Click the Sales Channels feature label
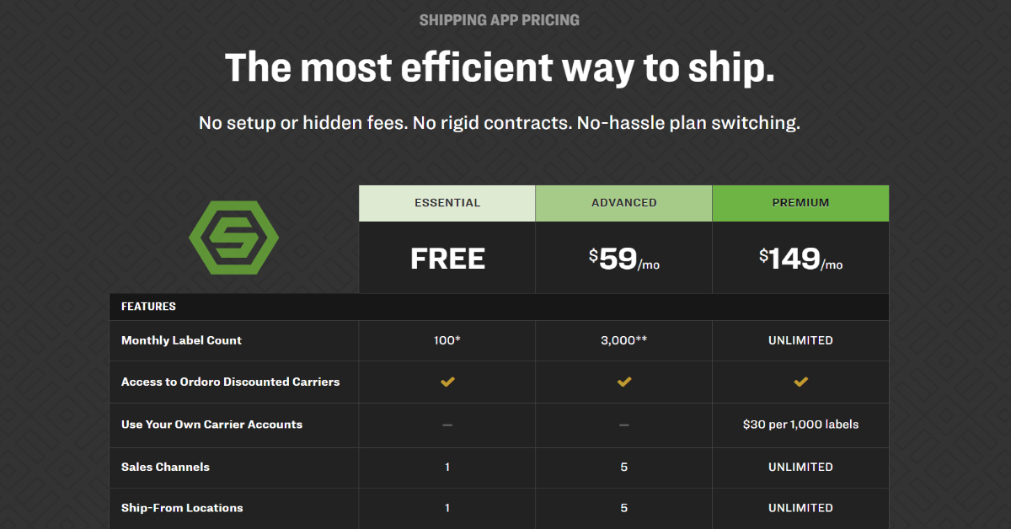 click(x=165, y=467)
